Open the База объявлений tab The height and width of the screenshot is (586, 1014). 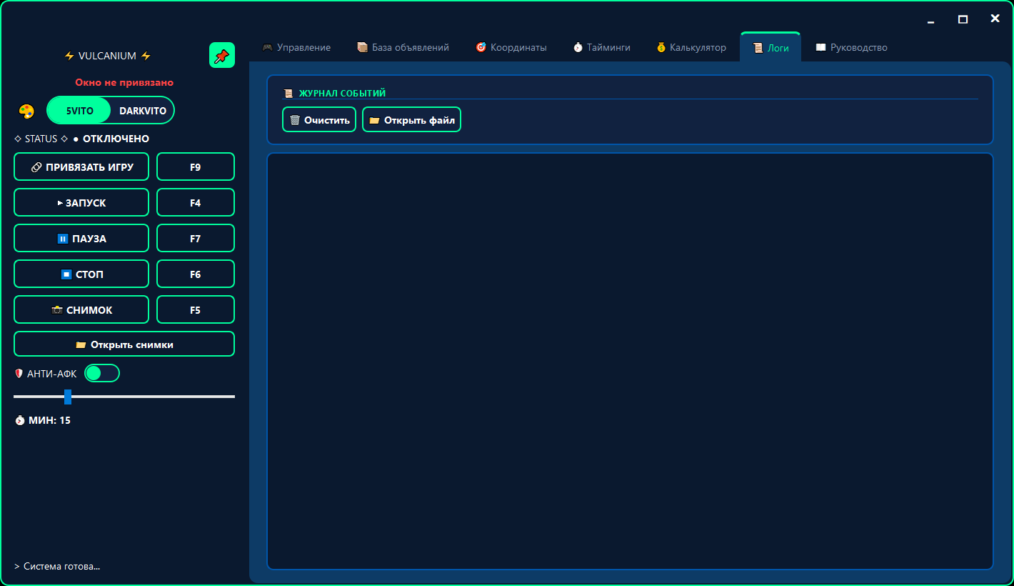coord(403,47)
